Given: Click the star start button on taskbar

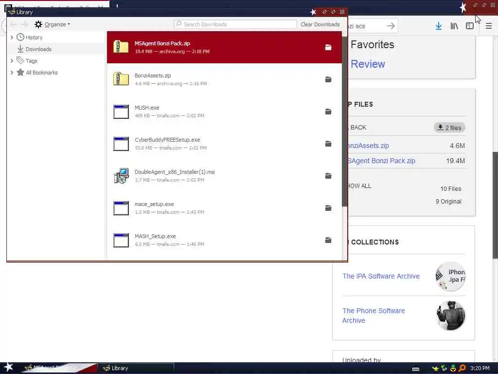Looking at the screenshot, I should [x=8, y=367].
